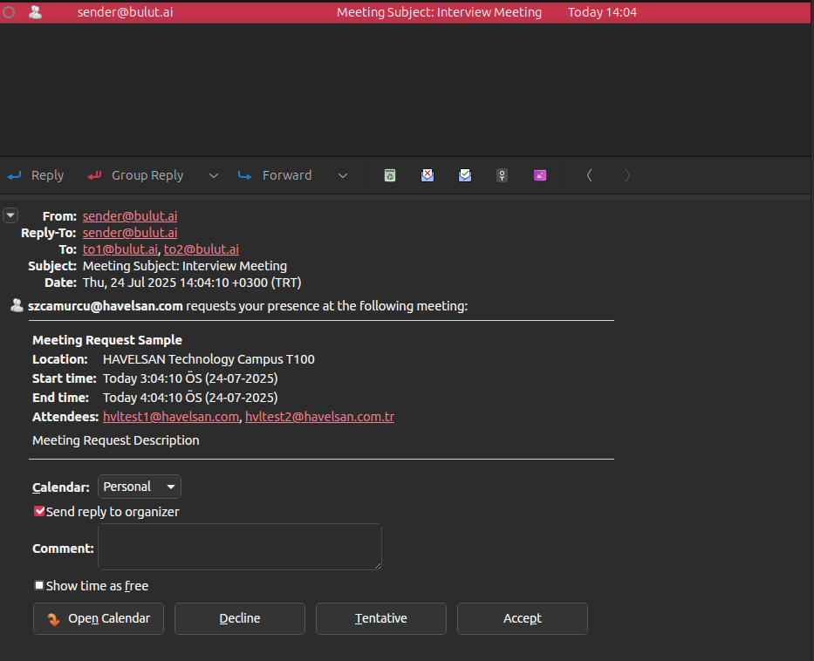The height and width of the screenshot is (661, 814).
Task: Open the Reply-To sender@bulut.ai link
Action: coord(130,233)
